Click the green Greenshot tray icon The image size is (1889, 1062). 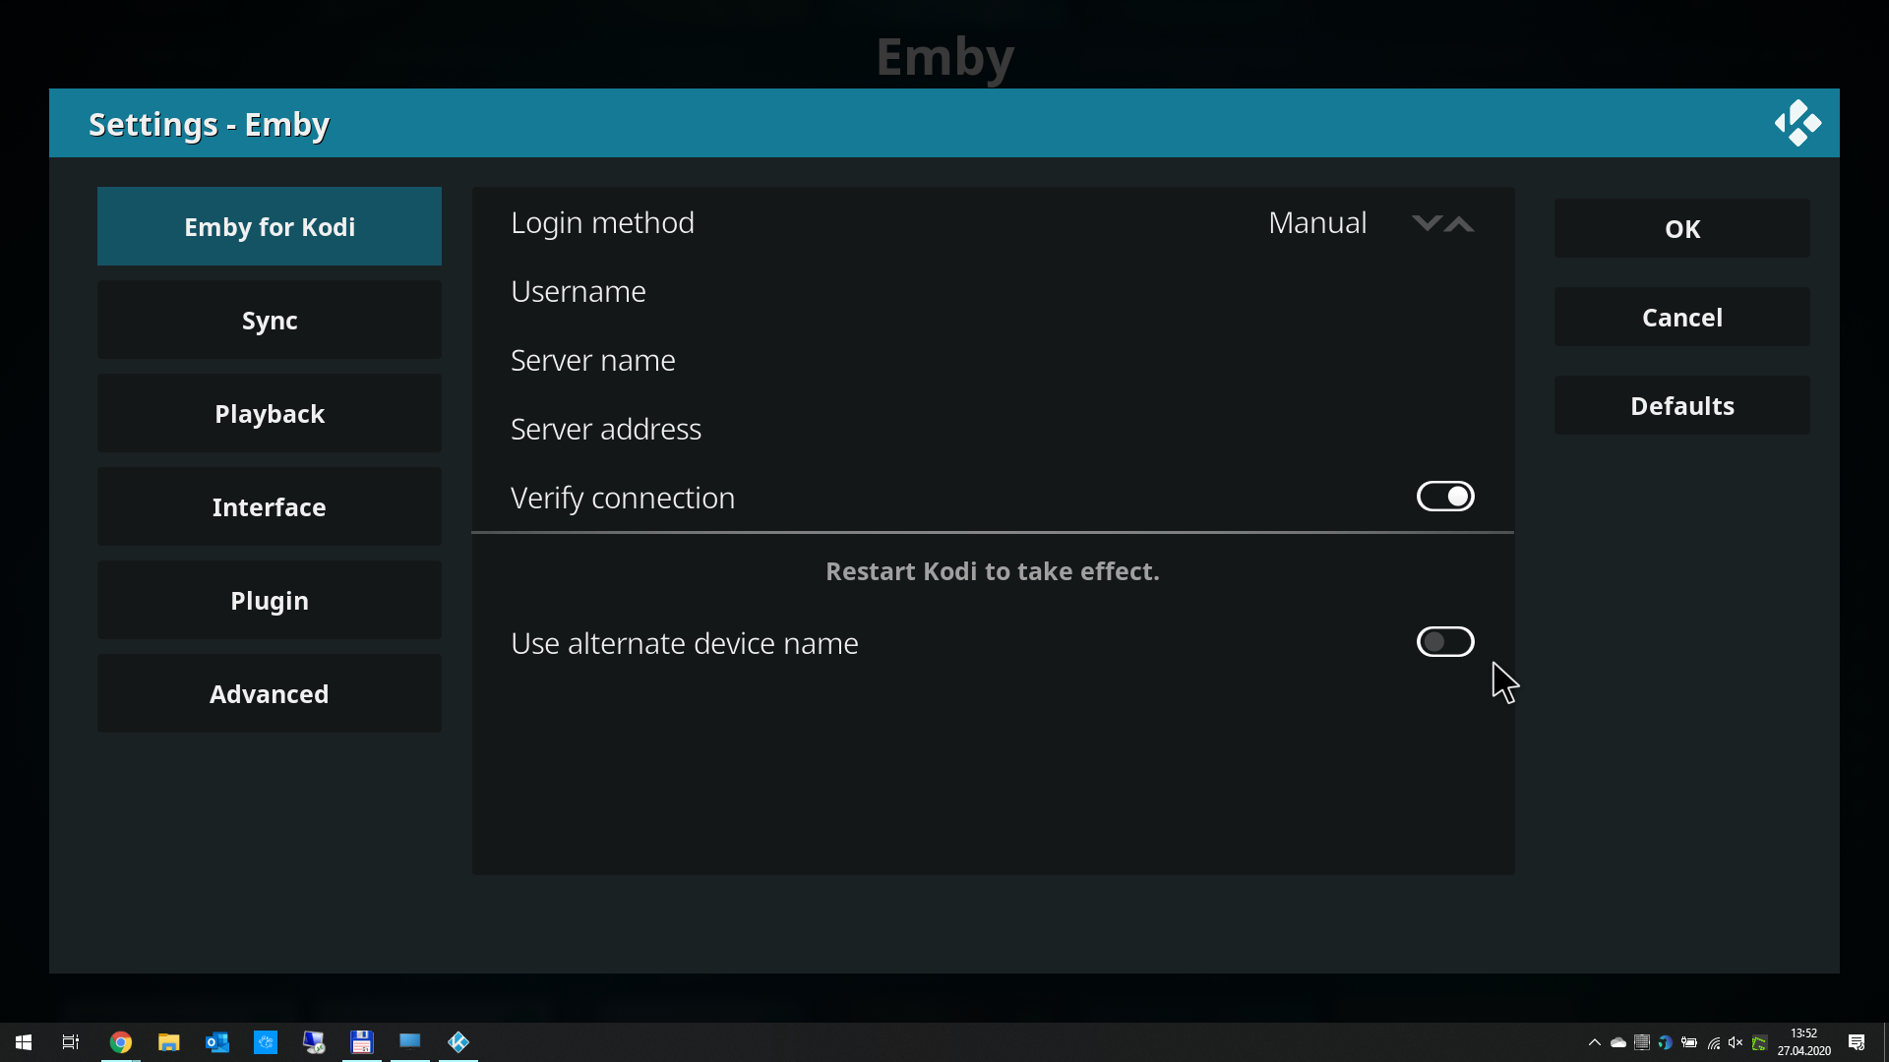coord(1759,1042)
